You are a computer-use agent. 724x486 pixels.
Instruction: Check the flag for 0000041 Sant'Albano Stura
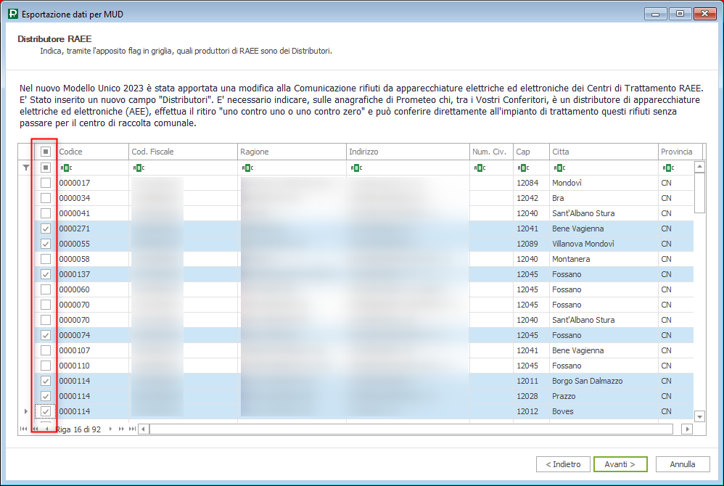[46, 213]
